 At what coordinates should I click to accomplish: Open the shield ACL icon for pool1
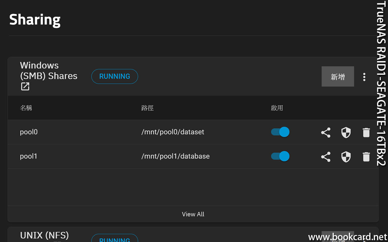point(346,157)
